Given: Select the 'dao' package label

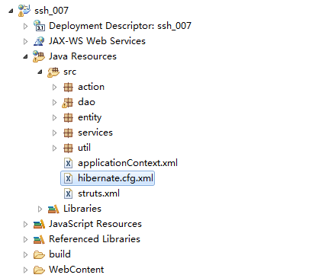Looking at the screenshot, I should click(x=86, y=102).
